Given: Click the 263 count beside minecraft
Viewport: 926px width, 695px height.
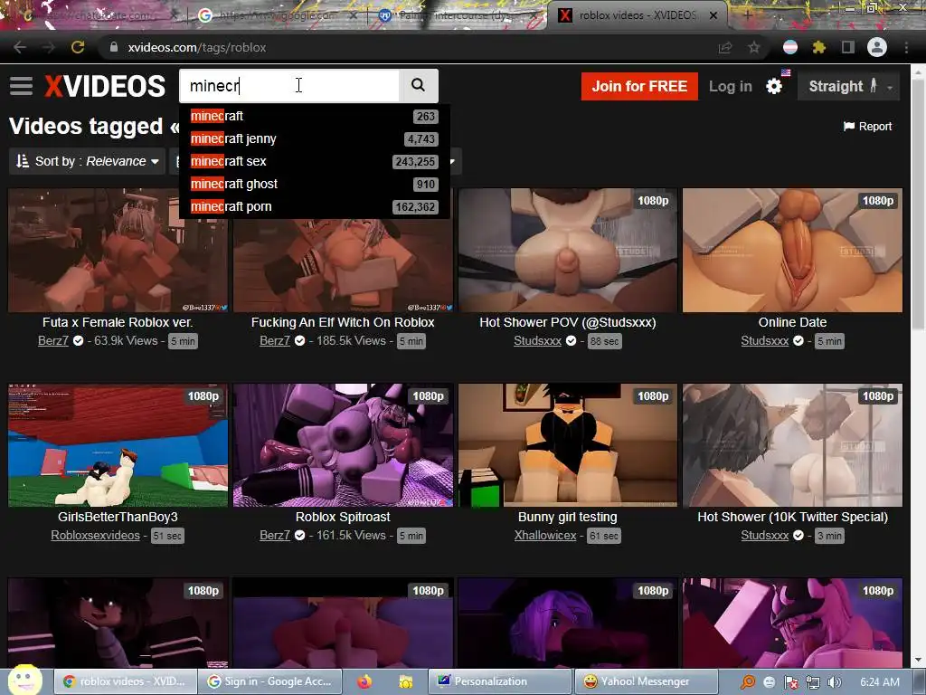Looking at the screenshot, I should tap(426, 117).
